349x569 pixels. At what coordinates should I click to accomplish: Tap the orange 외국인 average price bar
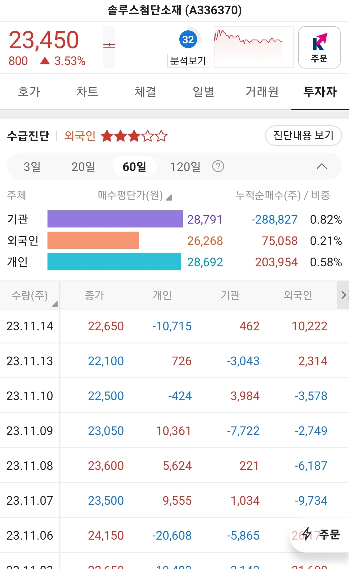[x=93, y=240]
